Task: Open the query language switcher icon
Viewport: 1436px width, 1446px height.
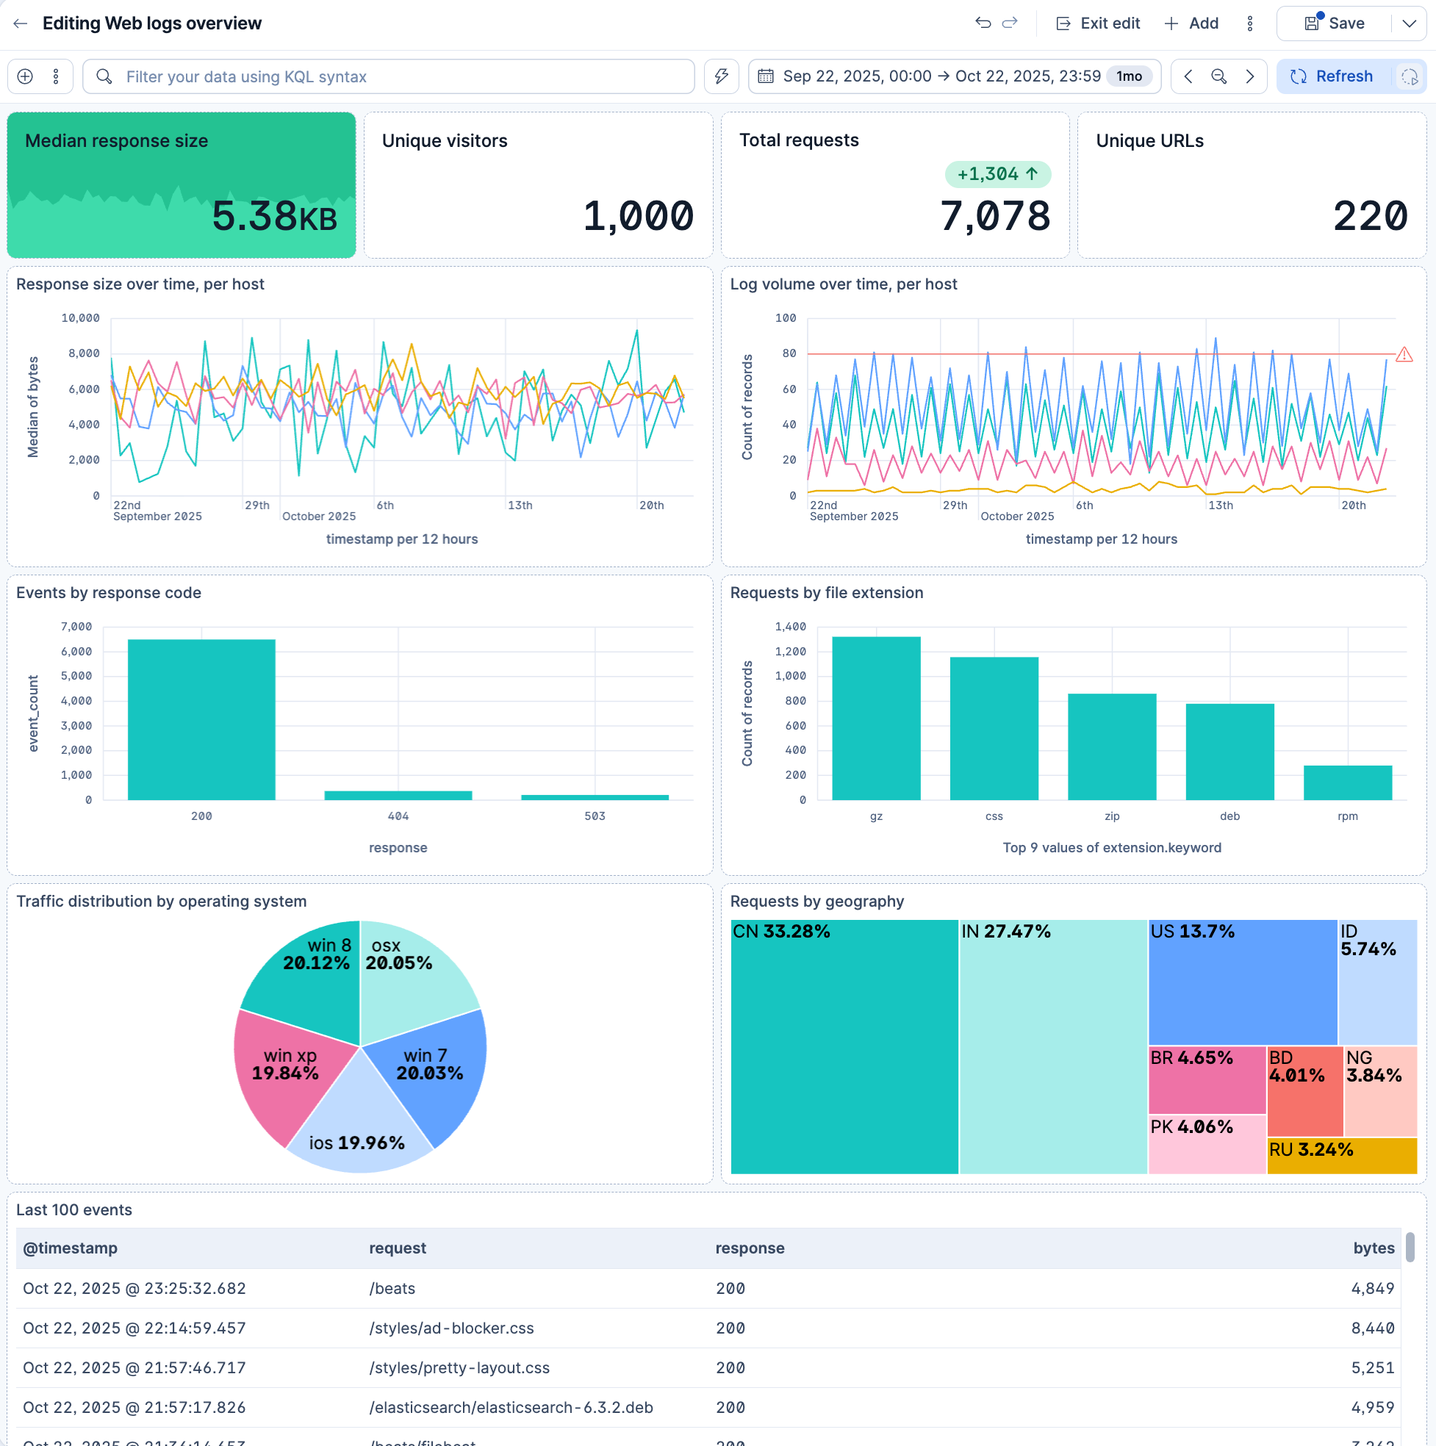Action: point(721,76)
